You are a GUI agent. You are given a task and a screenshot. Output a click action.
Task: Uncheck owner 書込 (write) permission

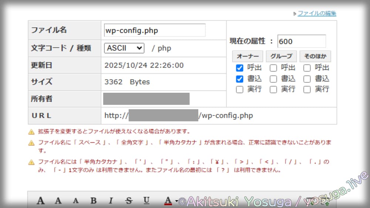point(240,79)
